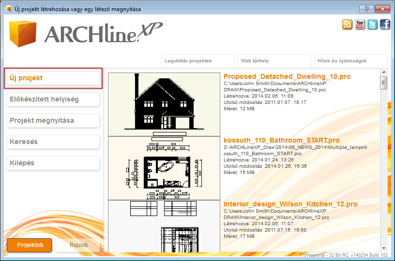Click 'Utolsó módosítás: 2014.01.26. 16:36' text

click(x=265, y=166)
